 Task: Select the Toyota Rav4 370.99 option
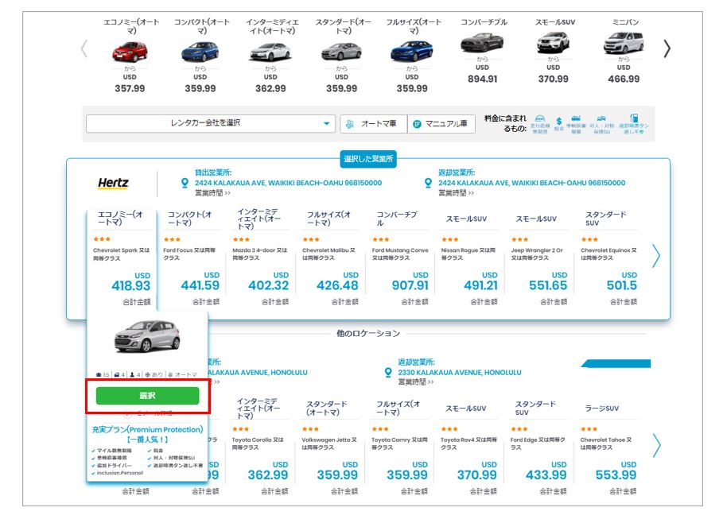pyautogui.click(x=469, y=447)
